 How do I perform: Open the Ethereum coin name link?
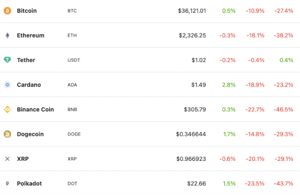click(x=30, y=35)
